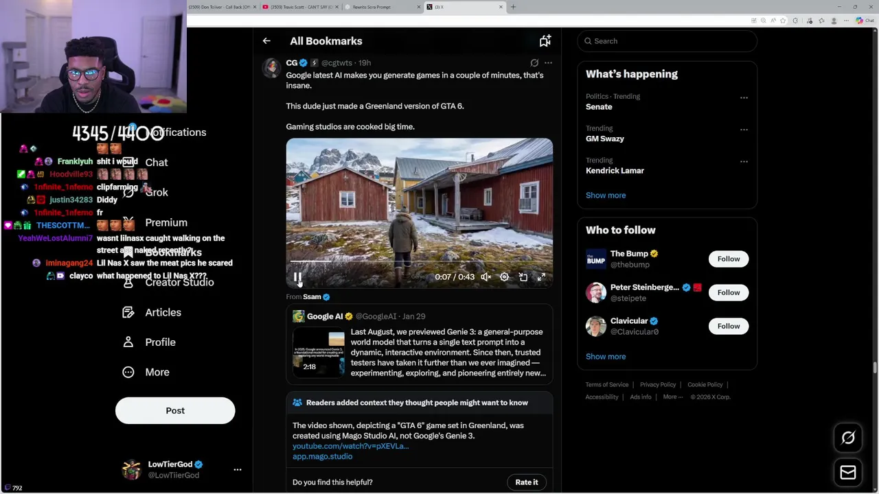Pause the Greenland video
Image resolution: width=879 pixels, height=494 pixels.
click(x=298, y=277)
